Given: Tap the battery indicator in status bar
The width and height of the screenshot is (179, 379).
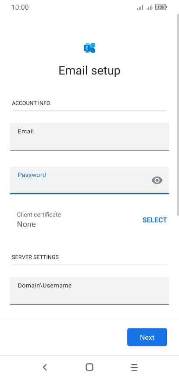Looking at the screenshot, I should [x=161, y=7].
